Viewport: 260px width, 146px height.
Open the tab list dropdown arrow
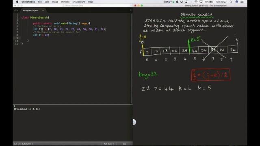(131, 10)
